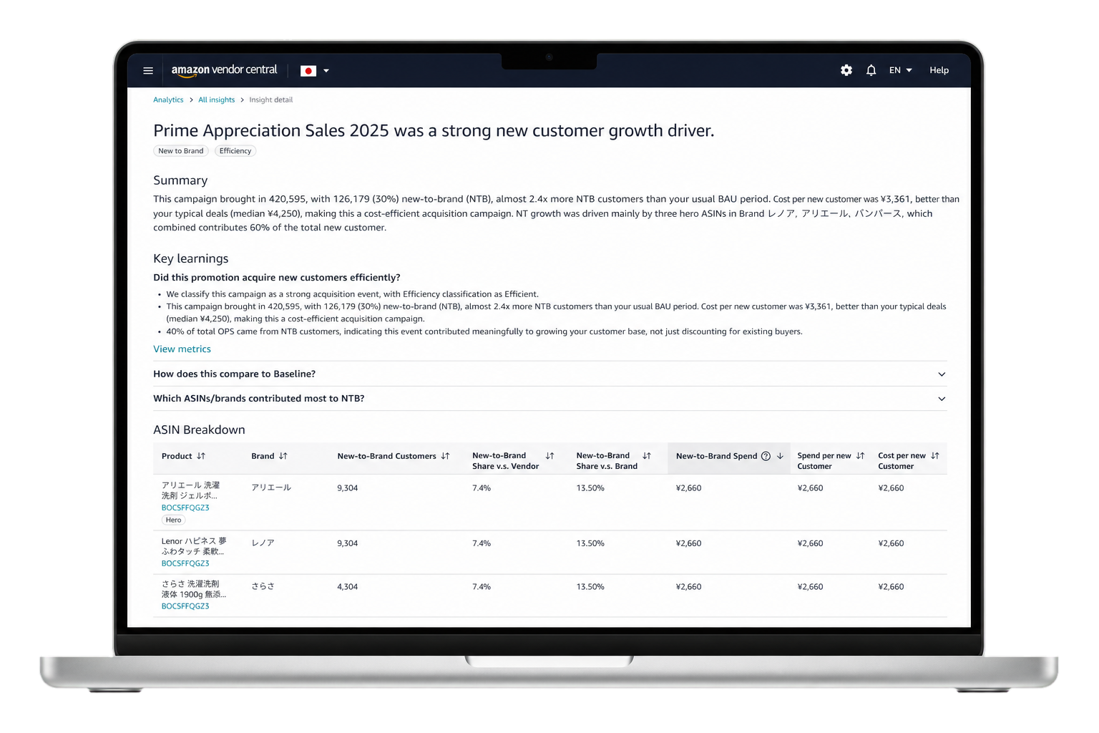The image size is (1099, 733).
Task: Click the 4,304 customers value
Action: 347,586
